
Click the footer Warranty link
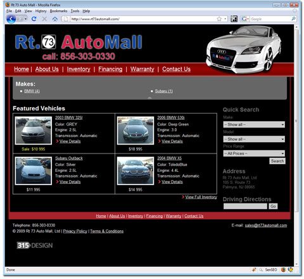174,216
